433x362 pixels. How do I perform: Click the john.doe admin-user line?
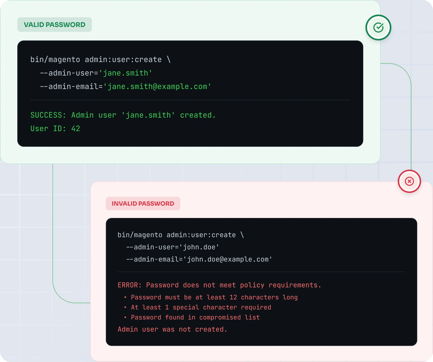pyautogui.click(x=172, y=247)
